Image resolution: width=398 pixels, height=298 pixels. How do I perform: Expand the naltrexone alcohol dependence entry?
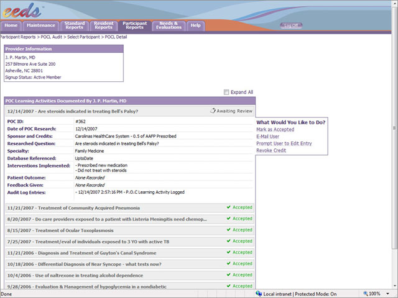[x=130, y=275]
